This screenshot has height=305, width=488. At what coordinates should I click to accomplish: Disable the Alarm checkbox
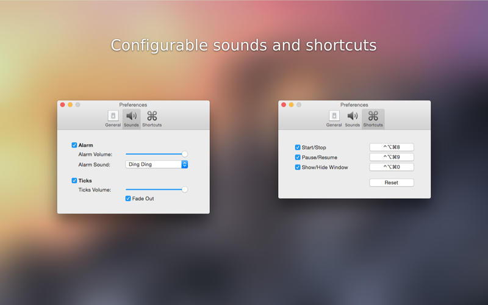pyautogui.click(x=74, y=145)
